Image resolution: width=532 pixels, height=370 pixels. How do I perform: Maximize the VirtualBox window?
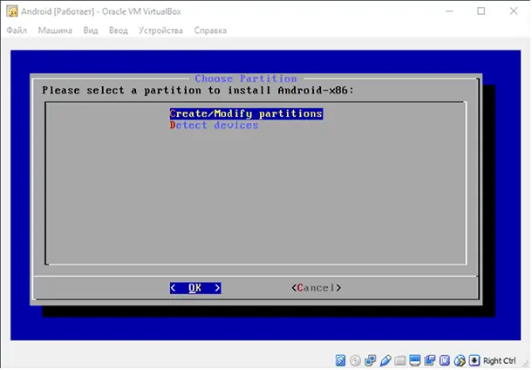(x=481, y=11)
